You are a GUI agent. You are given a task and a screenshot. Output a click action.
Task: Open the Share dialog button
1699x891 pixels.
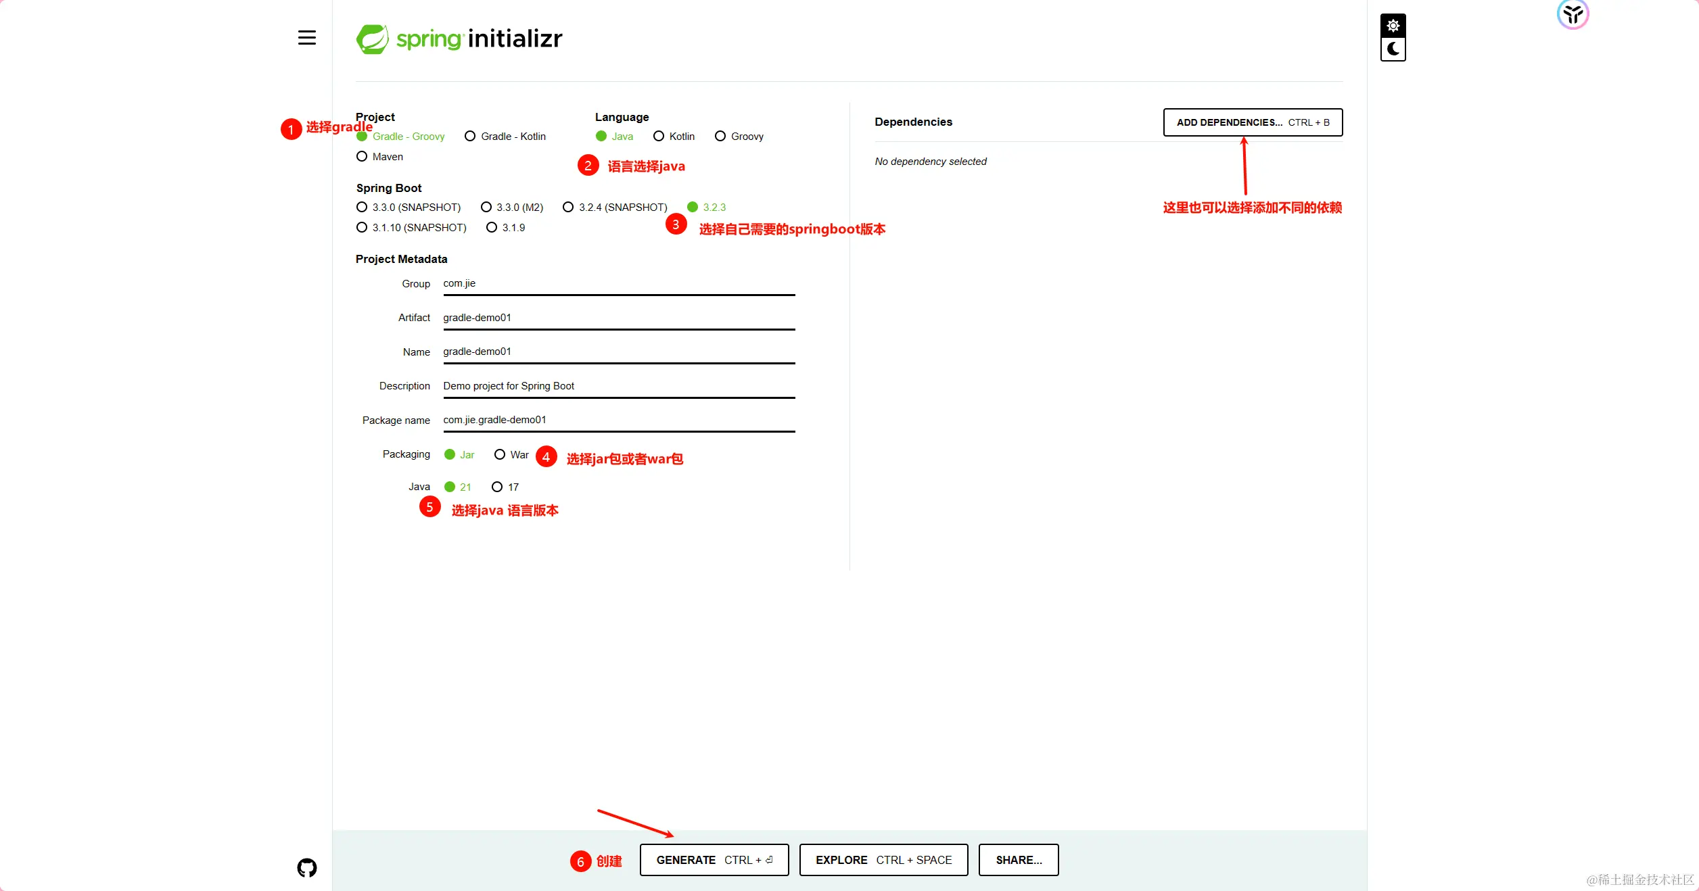(x=1019, y=860)
